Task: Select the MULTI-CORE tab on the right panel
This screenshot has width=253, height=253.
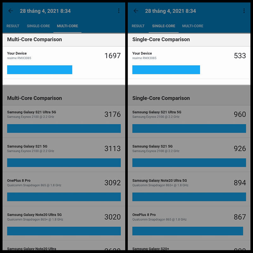Action: 192,26
